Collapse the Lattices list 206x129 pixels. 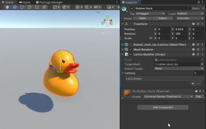click(122, 73)
